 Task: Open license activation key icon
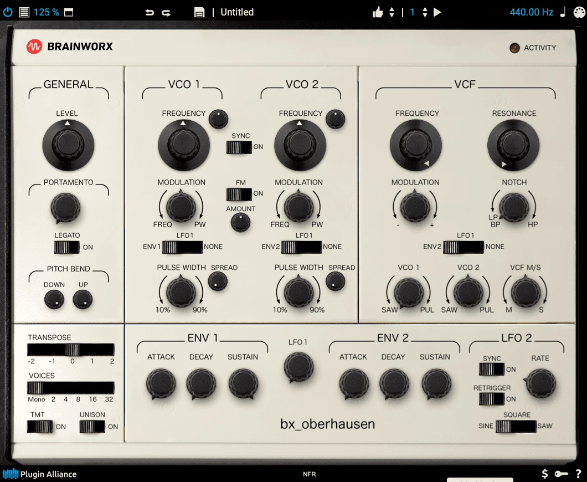point(562,474)
